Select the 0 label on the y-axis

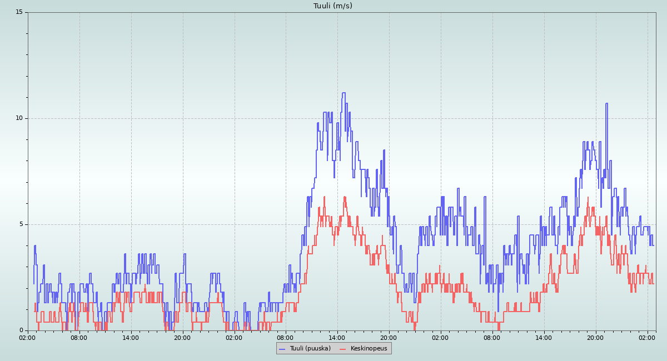point(21,330)
